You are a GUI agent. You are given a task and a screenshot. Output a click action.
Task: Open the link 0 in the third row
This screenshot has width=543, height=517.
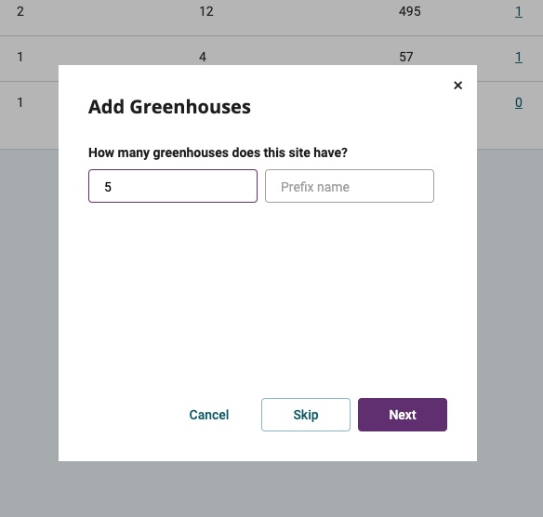(x=519, y=103)
